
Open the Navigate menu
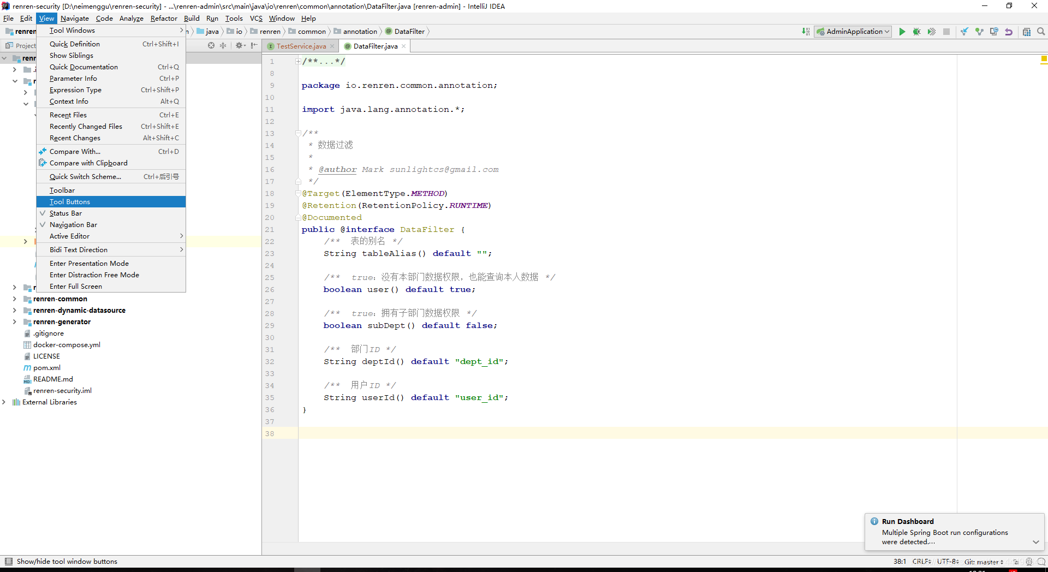click(74, 18)
